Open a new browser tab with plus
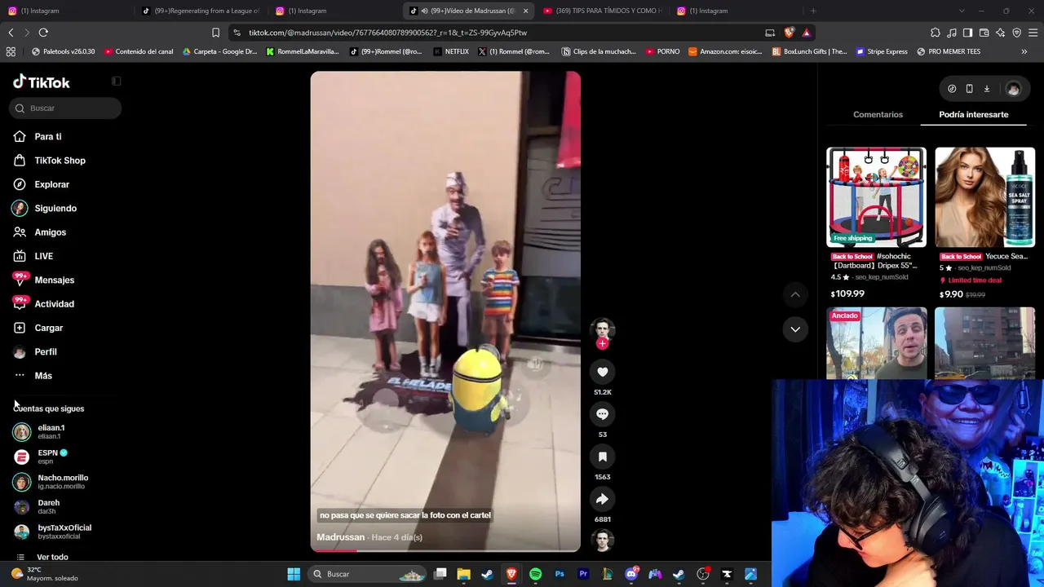Image resolution: width=1044 pixels, height=587 pixels. [x=813, y=11]
